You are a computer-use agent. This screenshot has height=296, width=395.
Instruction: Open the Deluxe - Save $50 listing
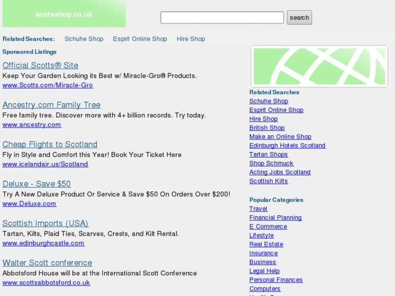pos(36,184)
